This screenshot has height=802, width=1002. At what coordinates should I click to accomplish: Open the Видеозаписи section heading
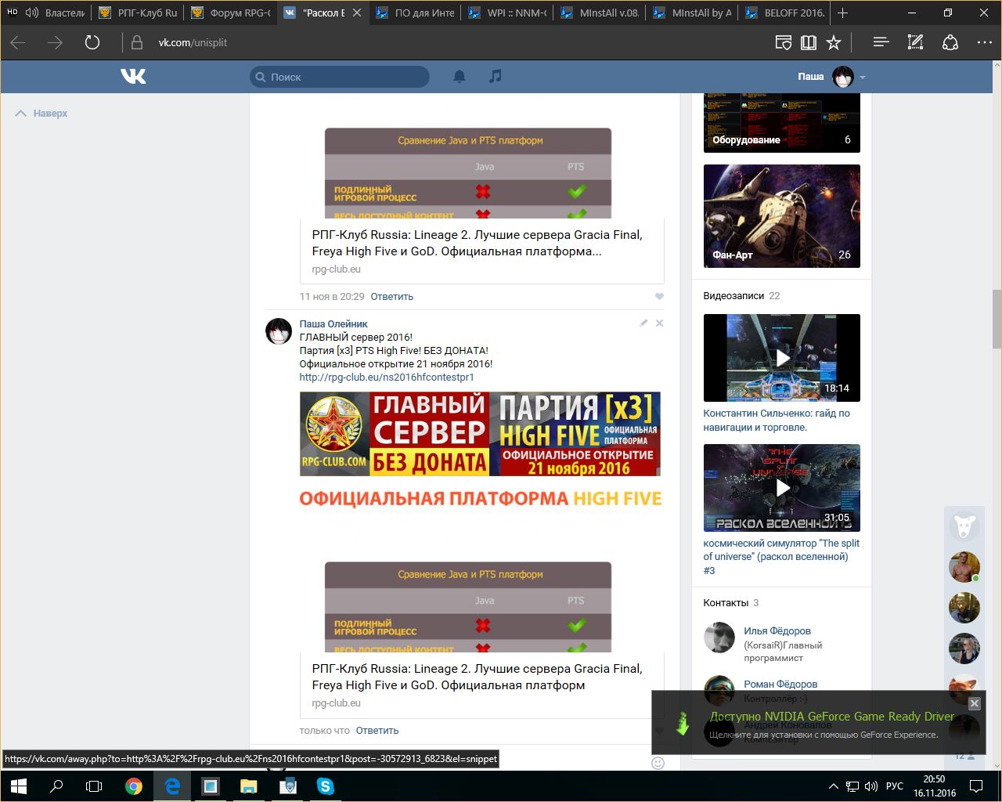point(733,296)
